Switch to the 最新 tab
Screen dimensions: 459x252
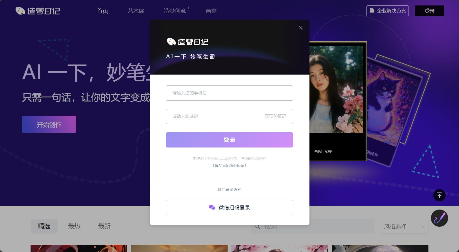(x=104, y=226)
